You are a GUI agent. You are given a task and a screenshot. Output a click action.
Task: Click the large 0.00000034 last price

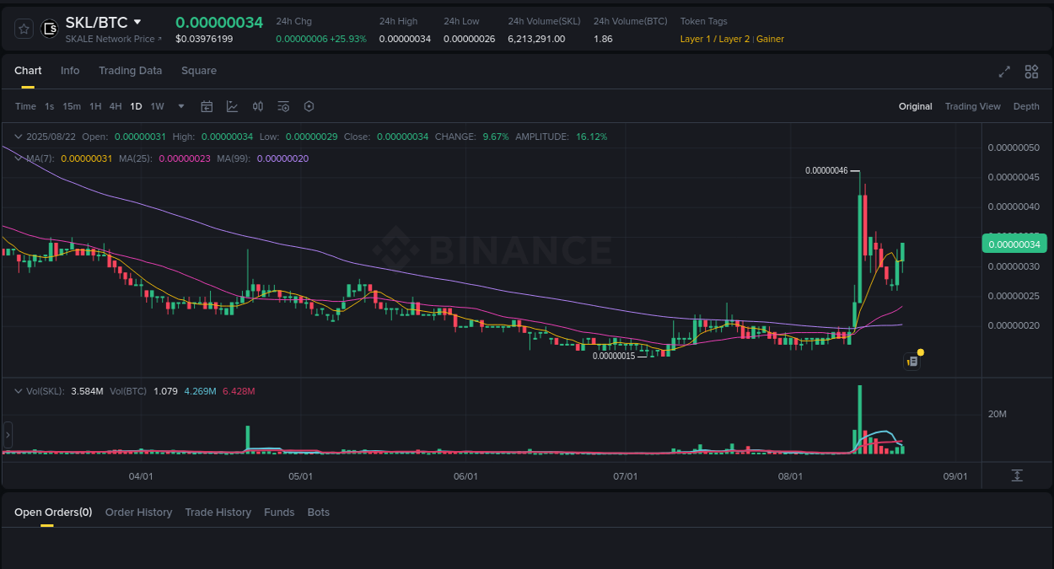pyautogui.click(x=219, y=23)
